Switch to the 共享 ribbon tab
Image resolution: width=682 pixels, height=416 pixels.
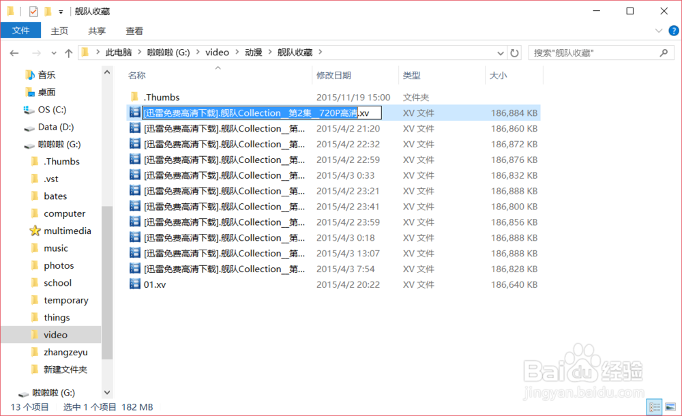click(97, 31)
